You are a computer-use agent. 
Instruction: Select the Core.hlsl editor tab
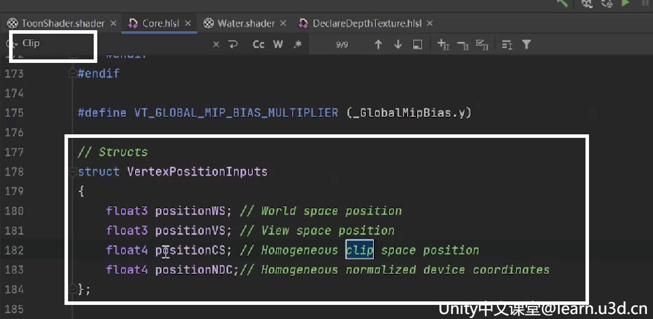pos(159,23)
